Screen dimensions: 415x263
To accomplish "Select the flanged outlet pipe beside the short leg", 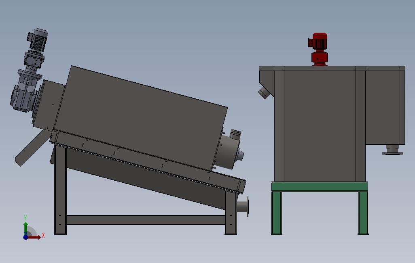I will click(243, 207).
